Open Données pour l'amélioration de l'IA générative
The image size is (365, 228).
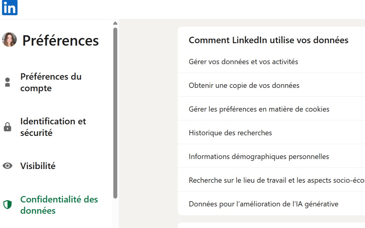click(x=263, y=204)
